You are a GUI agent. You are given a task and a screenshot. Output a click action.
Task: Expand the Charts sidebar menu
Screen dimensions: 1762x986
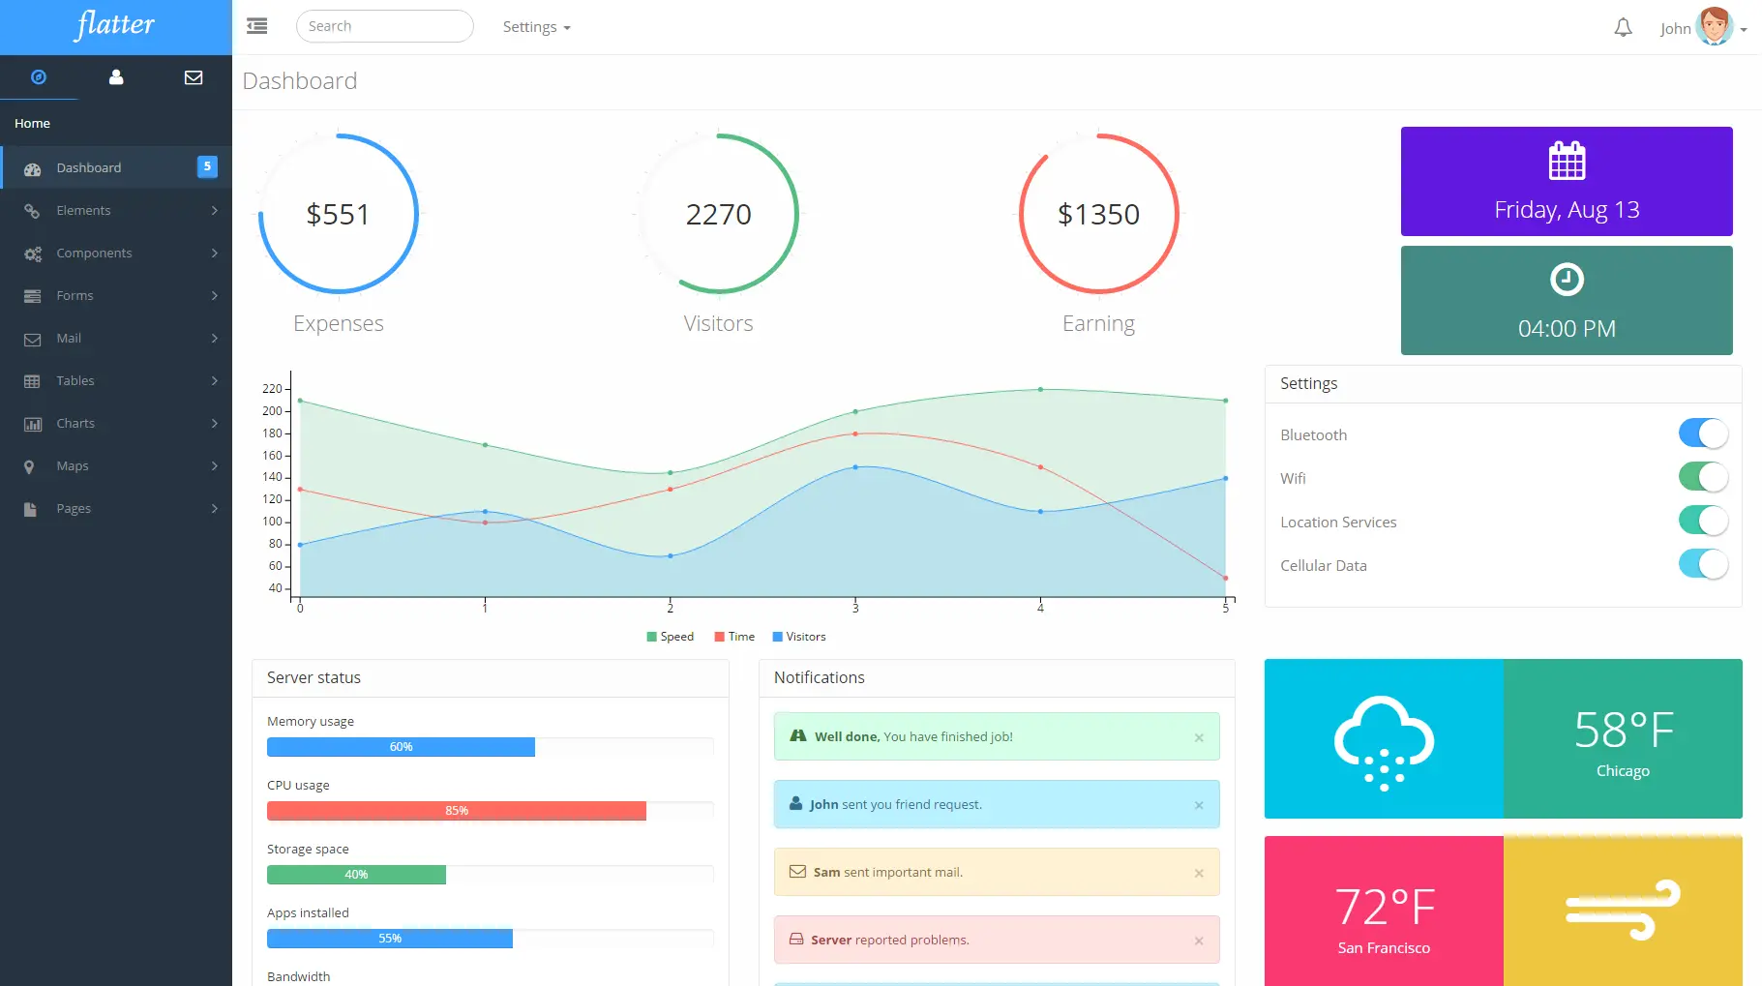coord(116,423)
